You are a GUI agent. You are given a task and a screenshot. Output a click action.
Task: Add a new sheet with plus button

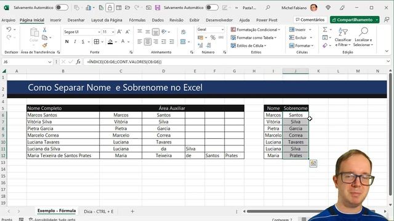click(132, 211)
